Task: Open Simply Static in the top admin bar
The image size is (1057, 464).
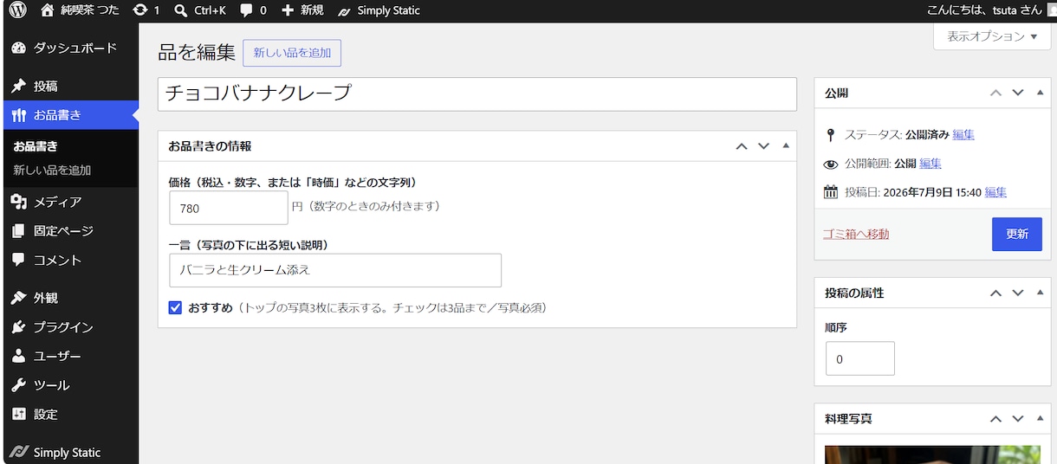Action: coord(379,10)
